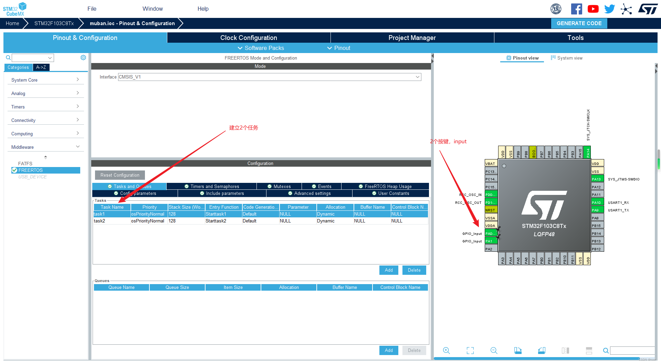661x364 pixels.
Task: Click the pinout horizontal scrollbar
Action: click(536, 358)
